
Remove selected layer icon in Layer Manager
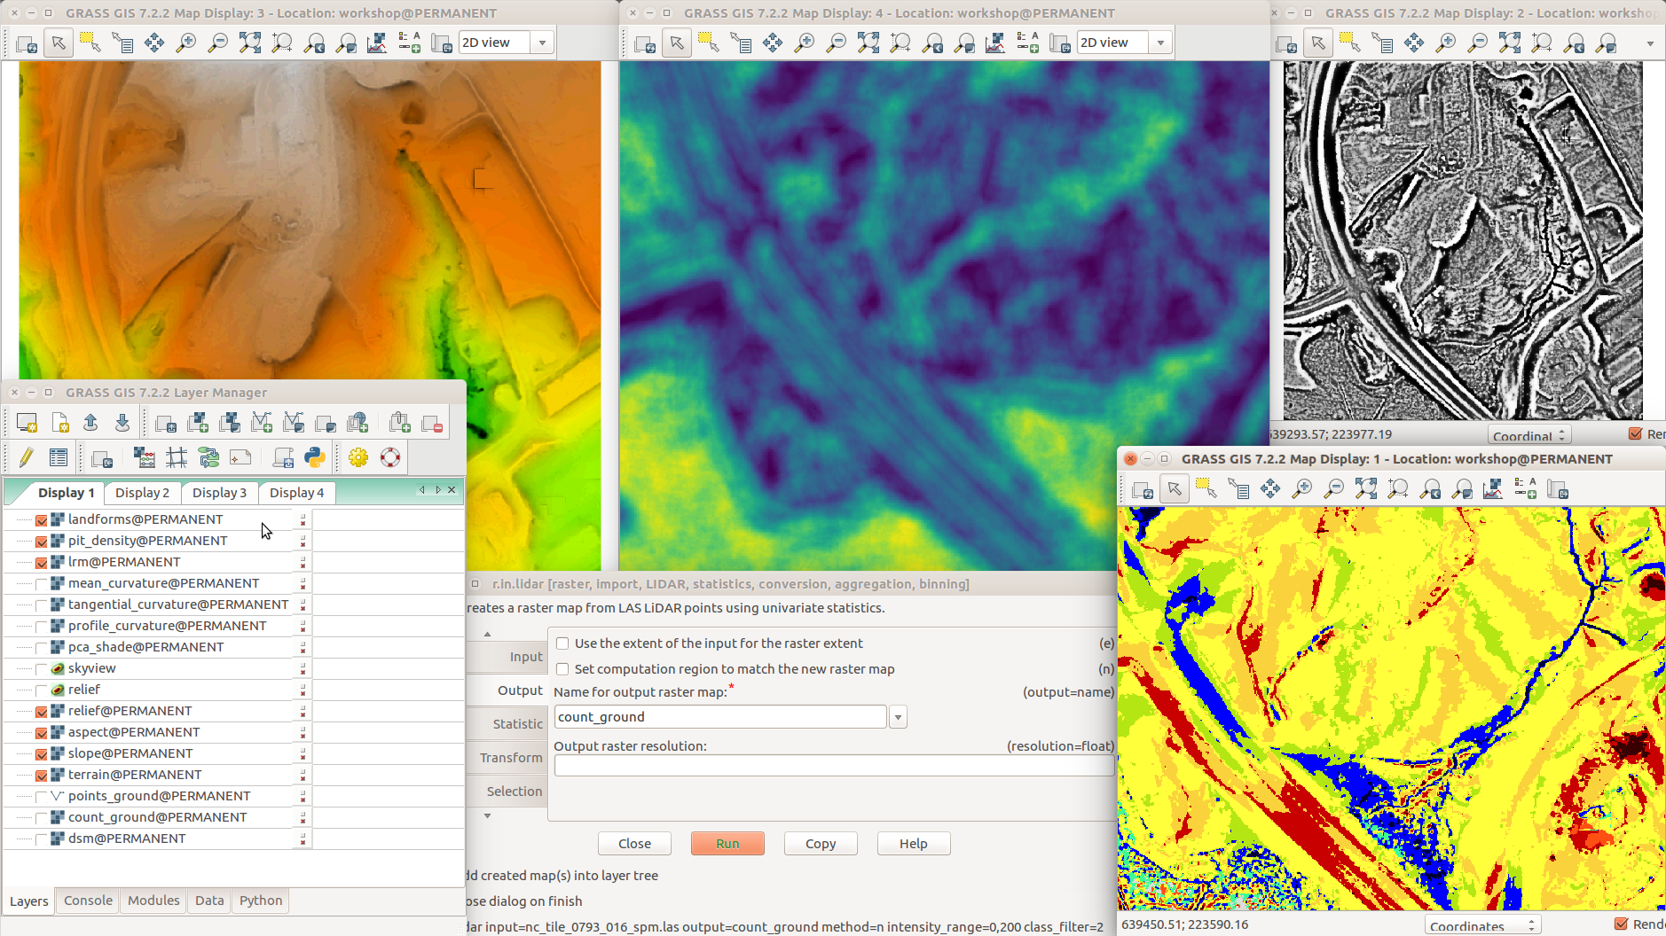(x=432, y=423)
